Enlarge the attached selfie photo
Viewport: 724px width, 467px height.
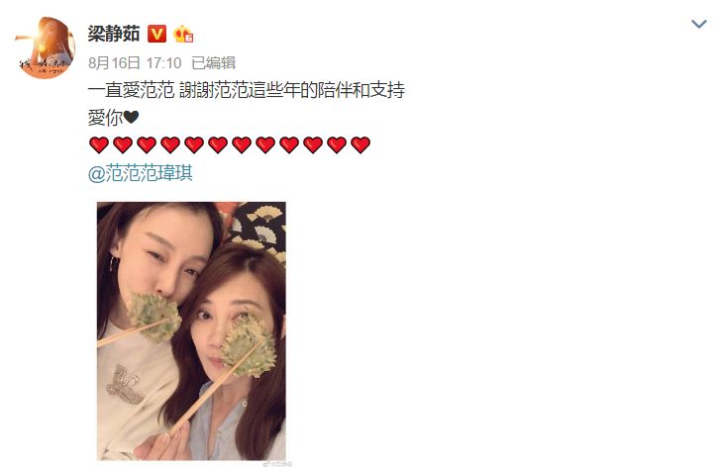(191, 330)
